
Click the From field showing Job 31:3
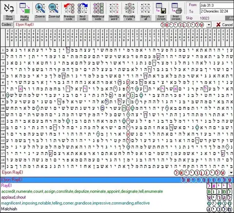click(217, 5)
